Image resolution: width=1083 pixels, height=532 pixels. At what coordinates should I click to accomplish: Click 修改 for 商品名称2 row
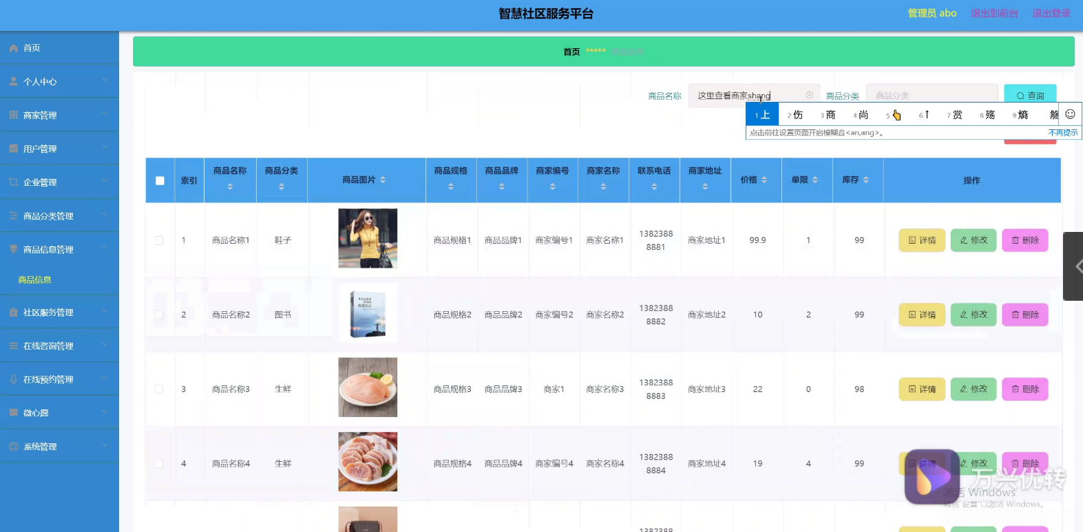click(x=974, y=315)
